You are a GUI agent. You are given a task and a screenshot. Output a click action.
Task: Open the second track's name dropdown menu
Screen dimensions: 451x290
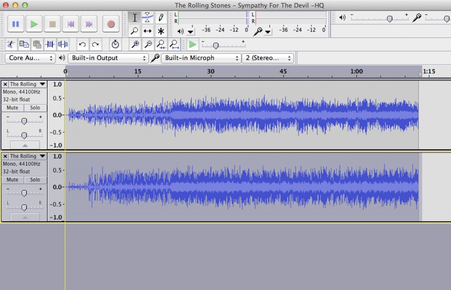[x=28, y=156]
